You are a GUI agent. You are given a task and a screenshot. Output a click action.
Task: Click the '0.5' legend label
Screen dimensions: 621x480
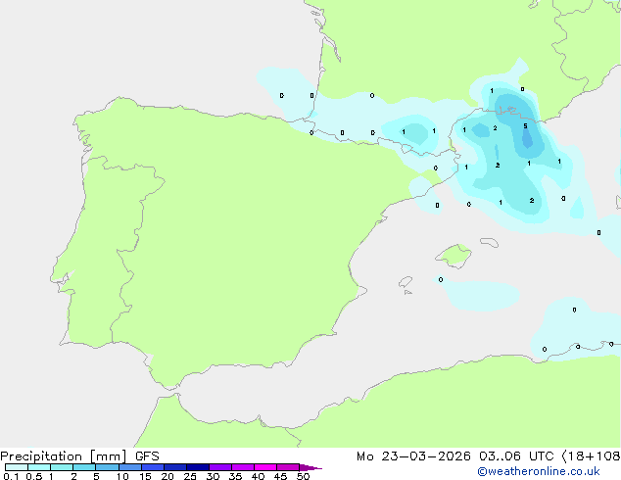click(34, 476)
